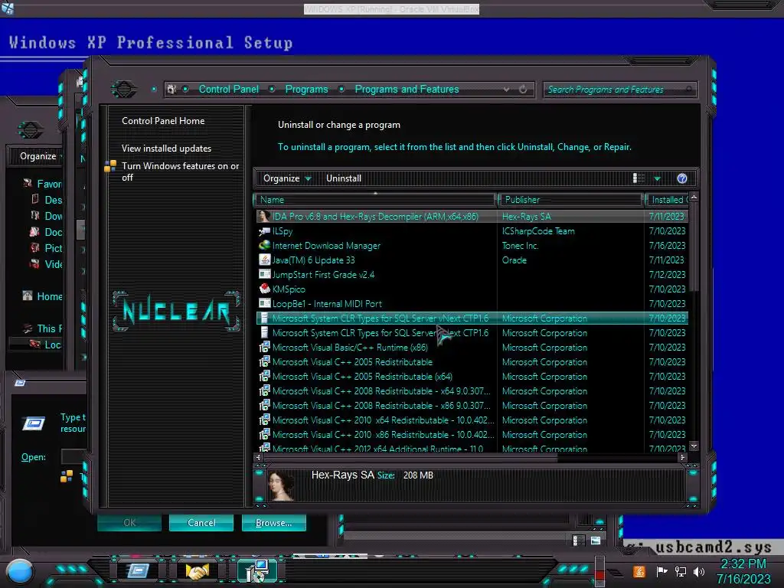This screenshot has width=784, height=588.
Task: Click the KMSpico icon
Action: 264,289
